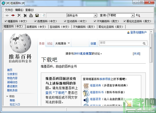156x113 pixels.
Task: Click the printer icon
Action: pyautogui.click(x=31, y=15)
